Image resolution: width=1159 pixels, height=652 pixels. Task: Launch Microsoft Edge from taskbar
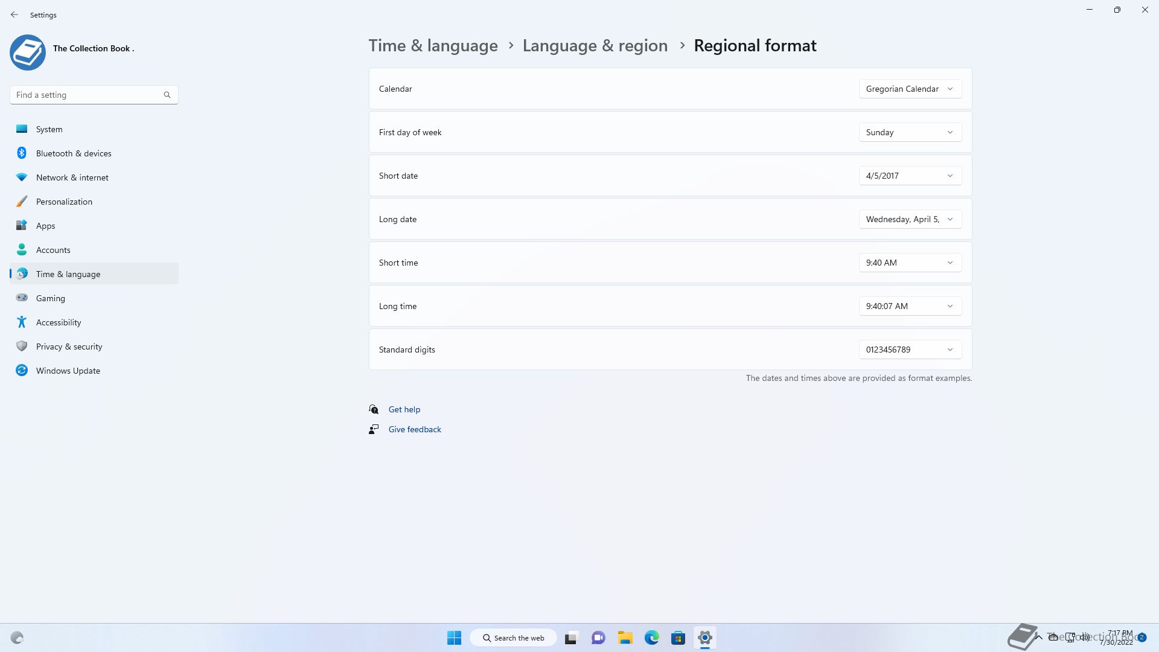(x=651, y=638)
